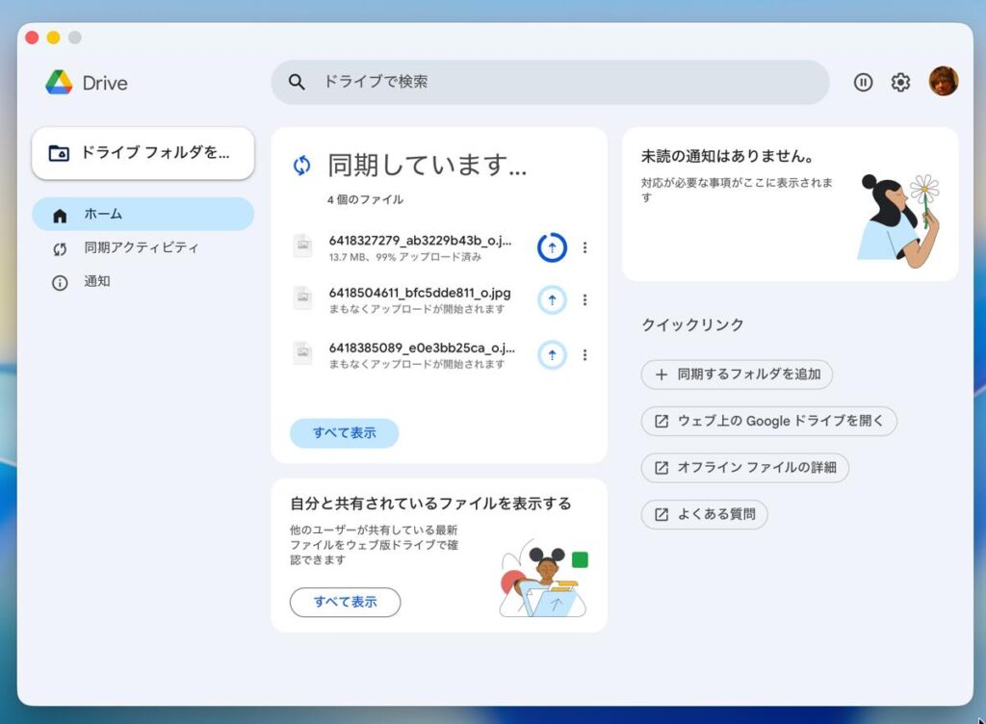This screenshot has height=724, width=986.
Task: Click upload status icon for 6418504611 file
Action: pos(552,300)
